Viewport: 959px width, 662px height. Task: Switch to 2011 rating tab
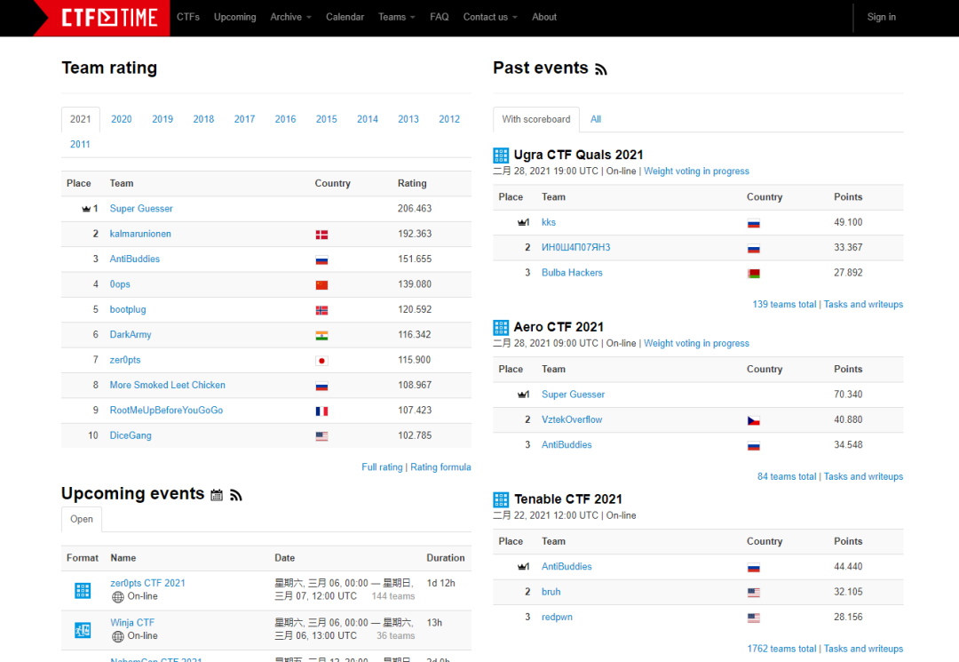[x=80, y=144]
